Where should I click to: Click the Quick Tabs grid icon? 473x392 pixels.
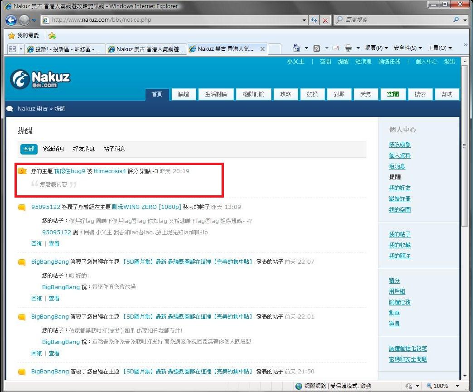click(12, 49)
